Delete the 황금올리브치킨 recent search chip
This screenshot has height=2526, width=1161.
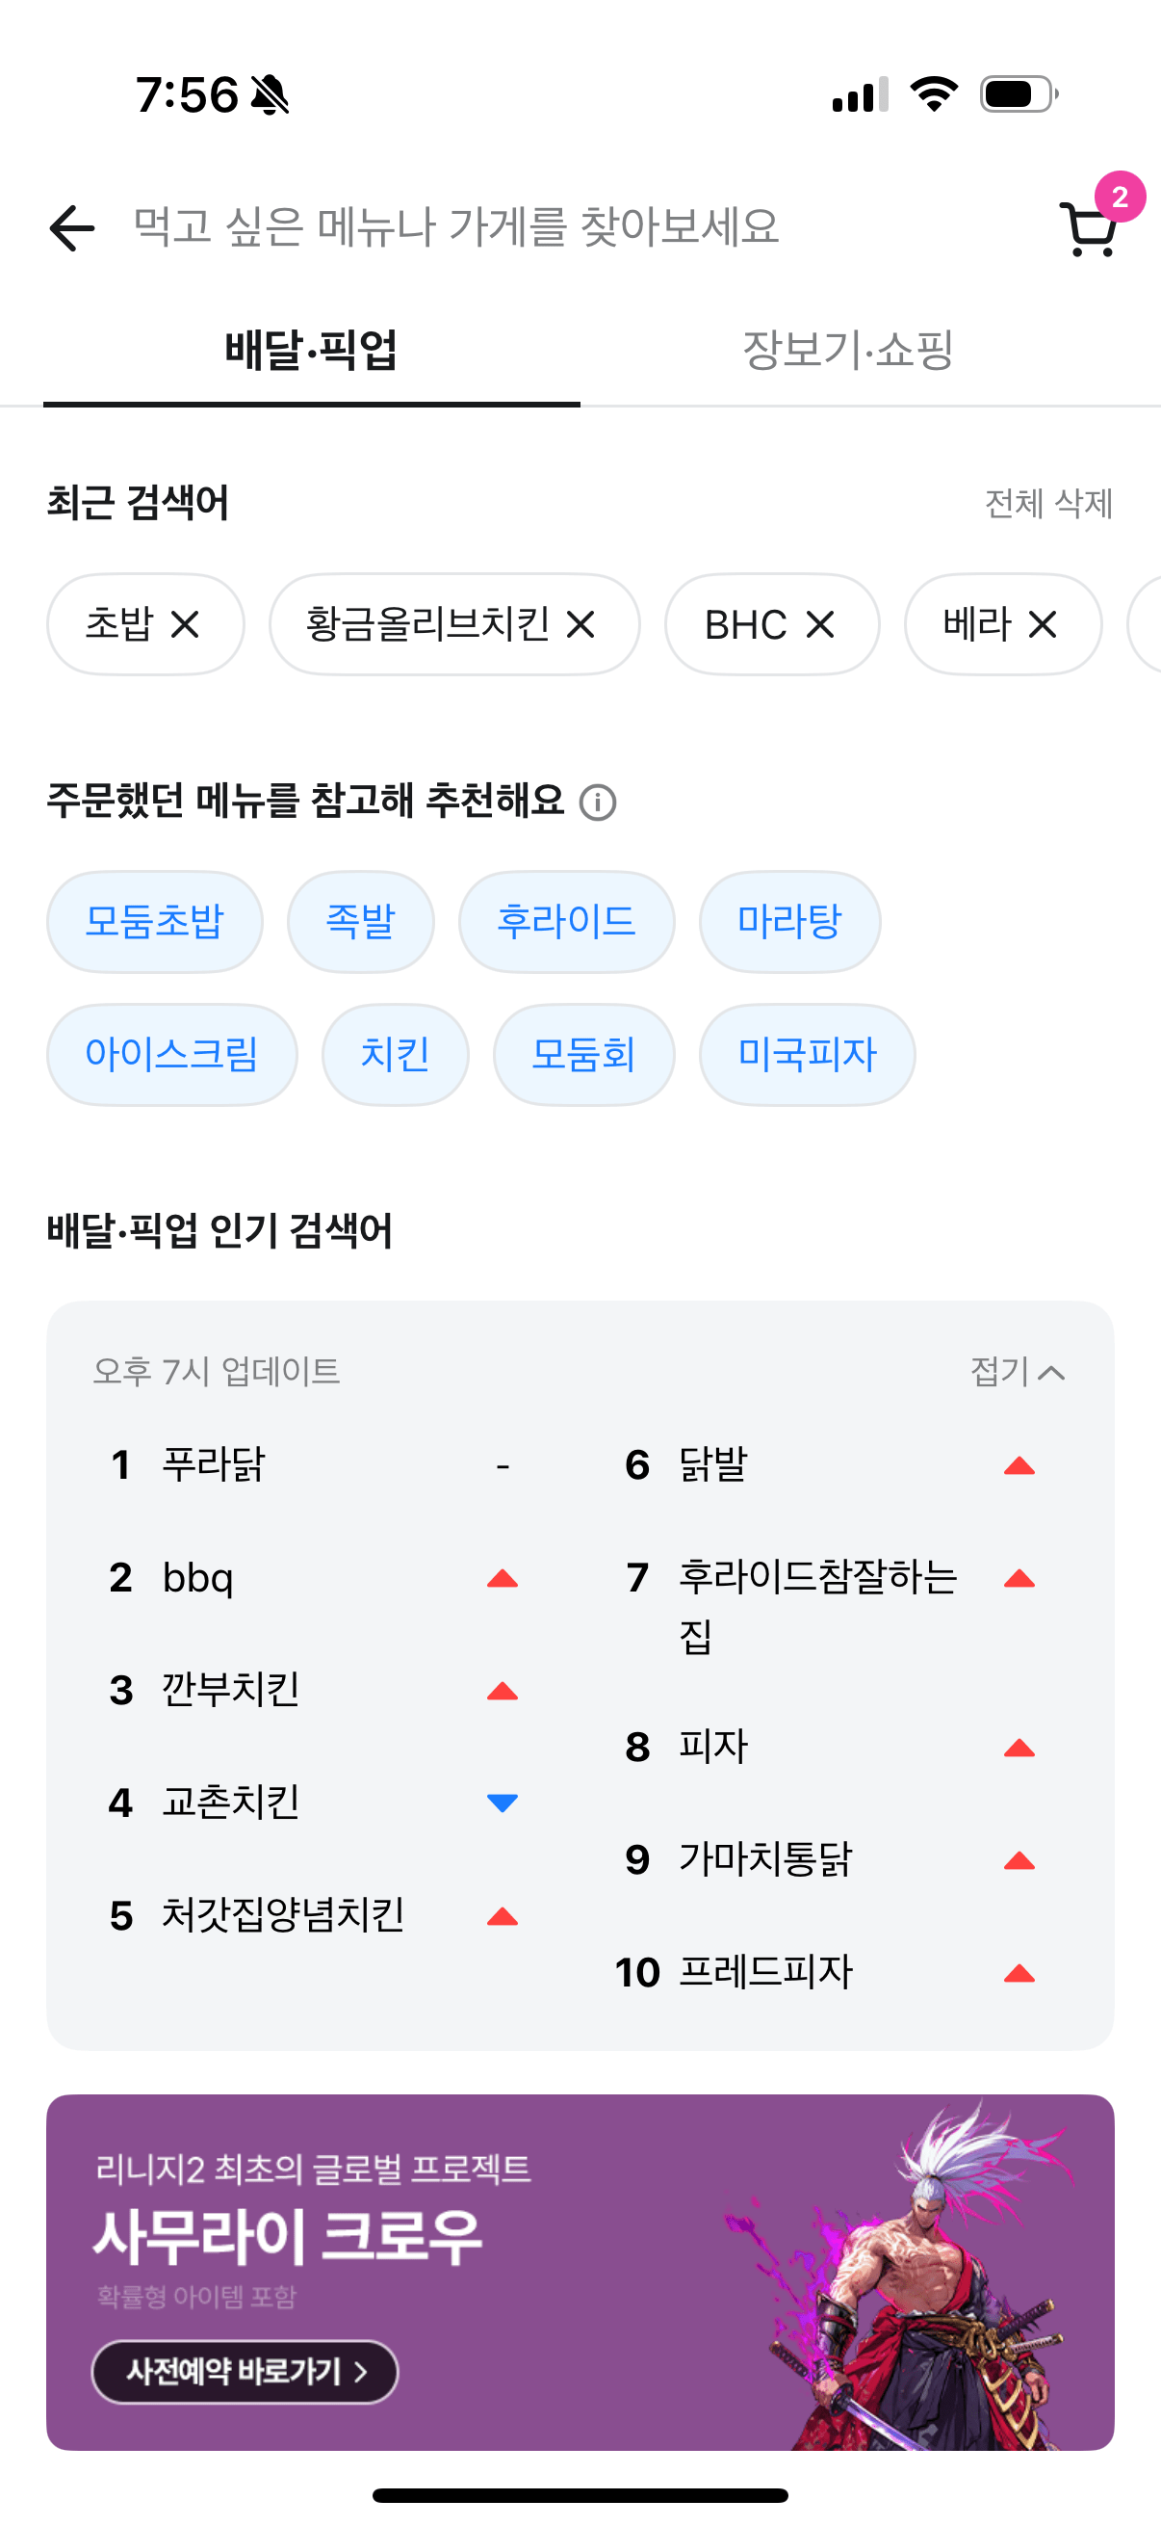[581, 624]
